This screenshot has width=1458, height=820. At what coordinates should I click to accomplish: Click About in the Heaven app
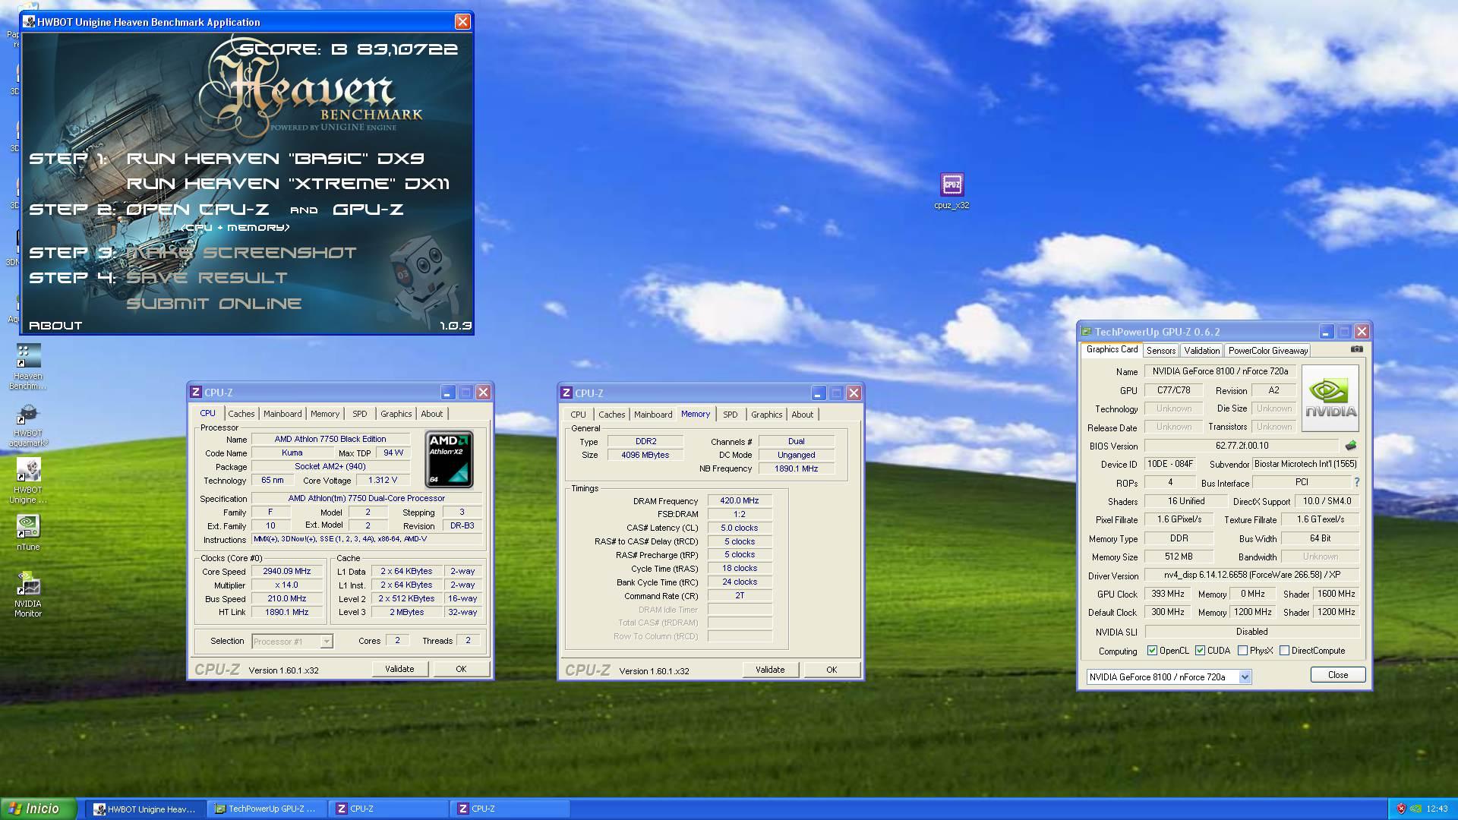pos(55,326)
